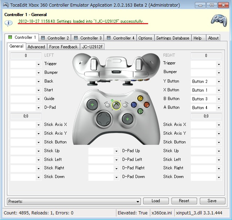Open the right Stick Axis X dropdown
This screenshot has height=220, width=232.
[206, 125]
